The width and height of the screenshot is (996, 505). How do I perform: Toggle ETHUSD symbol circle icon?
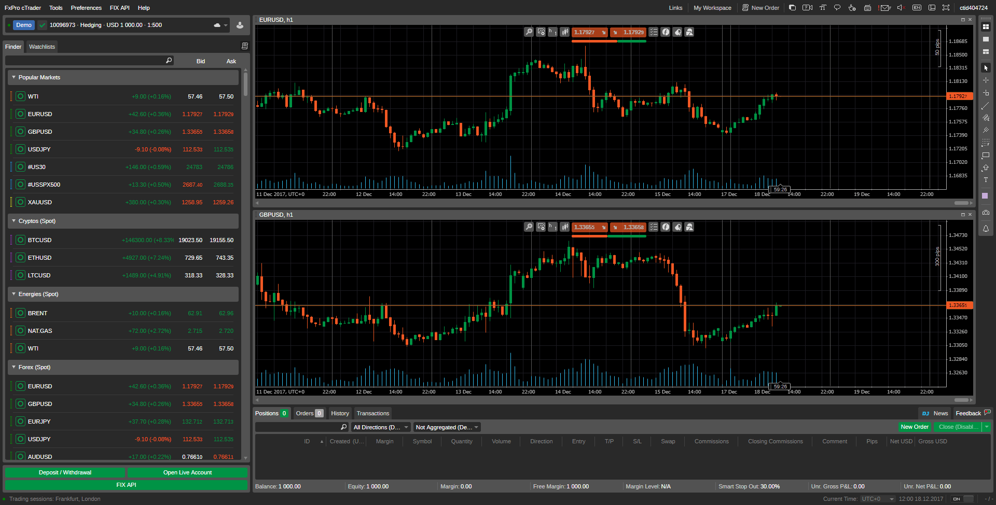point(21,258)
